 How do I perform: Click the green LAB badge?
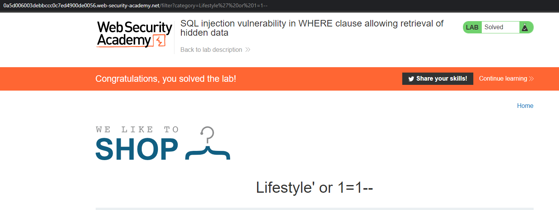pyautogui.click(x=472, y=27)
